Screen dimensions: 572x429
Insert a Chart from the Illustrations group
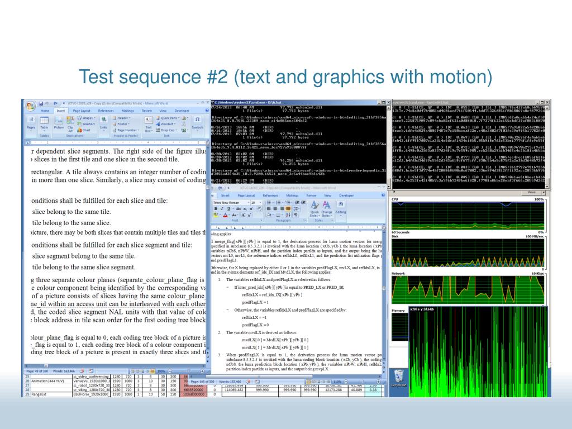click(84, 130)
